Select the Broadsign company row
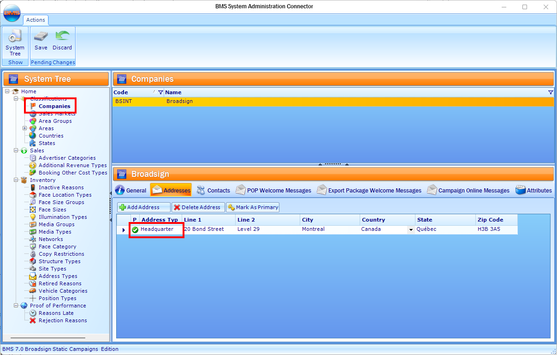This screenshot has height=355, width=557. (333, 102)
